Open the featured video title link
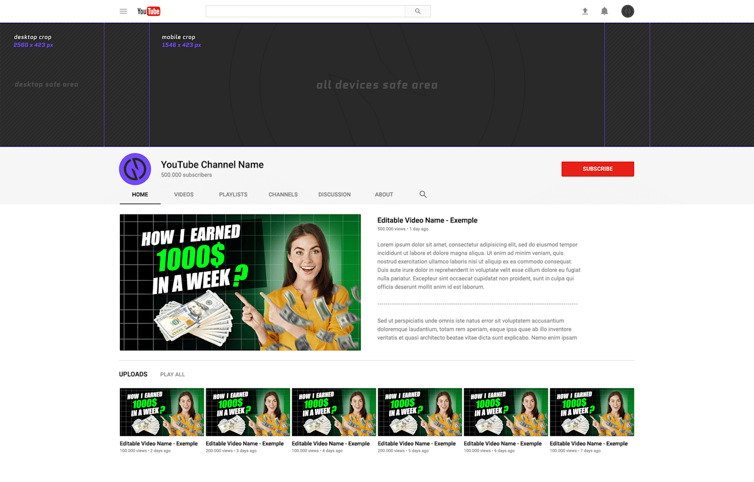 click(427, 220)
